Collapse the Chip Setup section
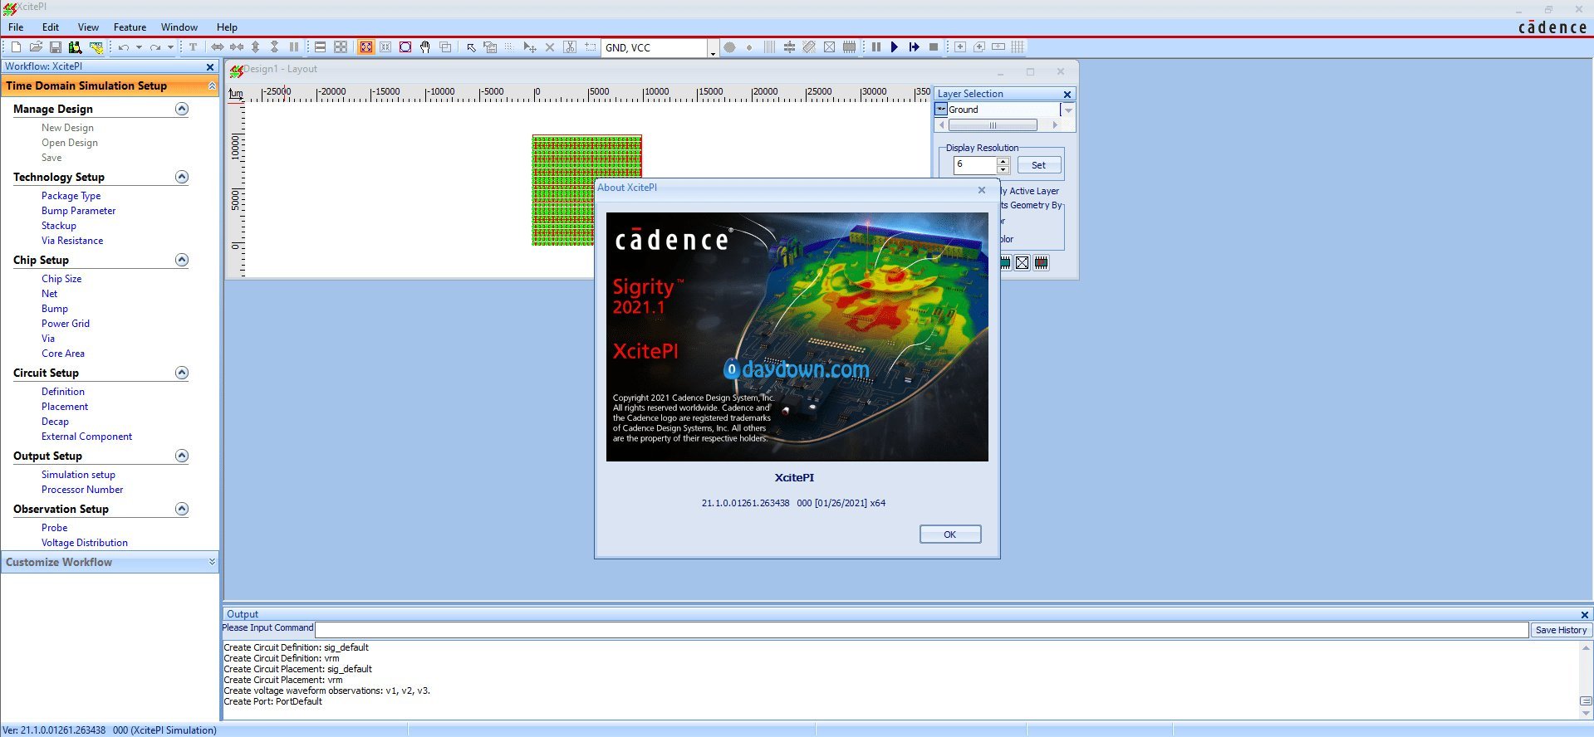The image size is (1594, 737). (182, 260)
